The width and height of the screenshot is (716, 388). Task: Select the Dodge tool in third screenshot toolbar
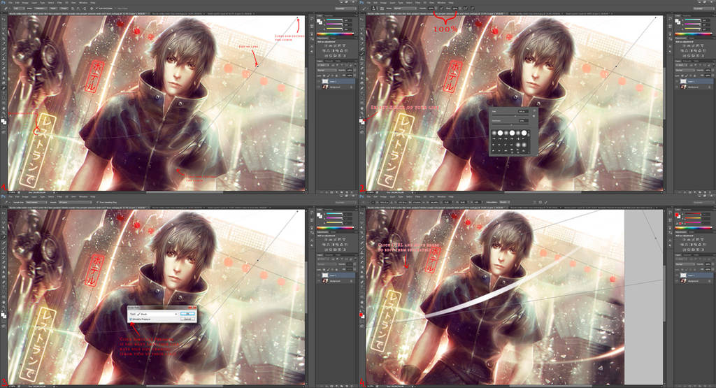(3, 277)
